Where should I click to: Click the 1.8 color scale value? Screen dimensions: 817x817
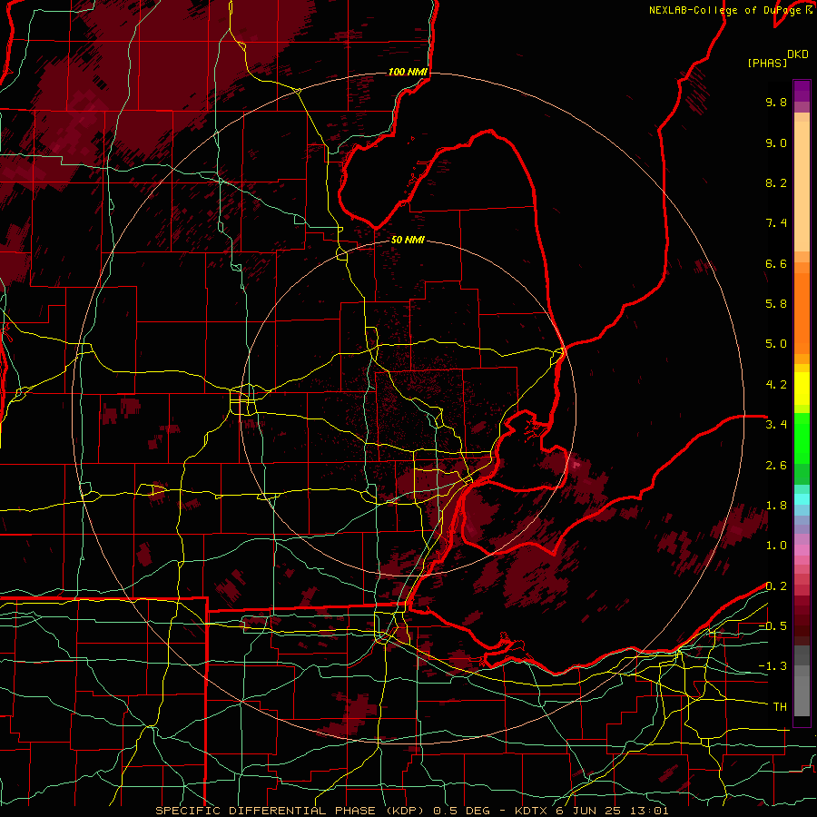tap(776, 506)
